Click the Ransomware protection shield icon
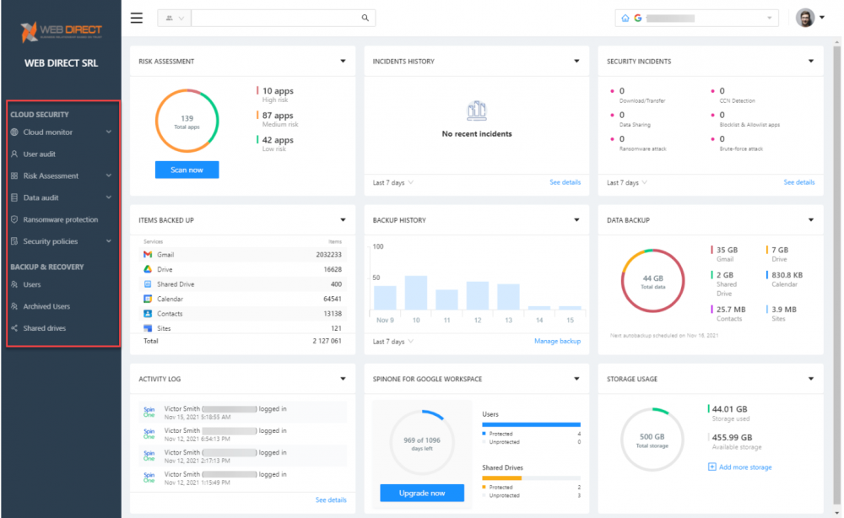 pyautogui.click(x=14, y=219)
